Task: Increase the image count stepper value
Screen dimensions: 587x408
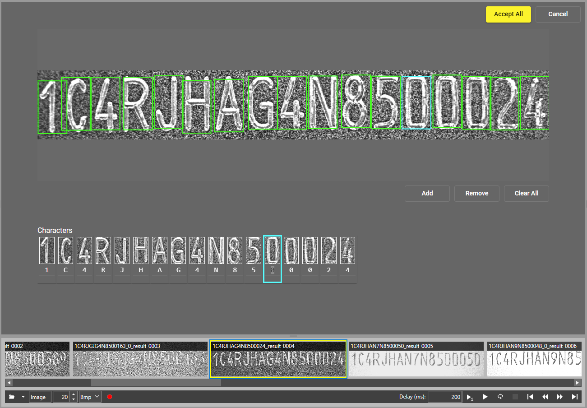Action: point(74,394)
